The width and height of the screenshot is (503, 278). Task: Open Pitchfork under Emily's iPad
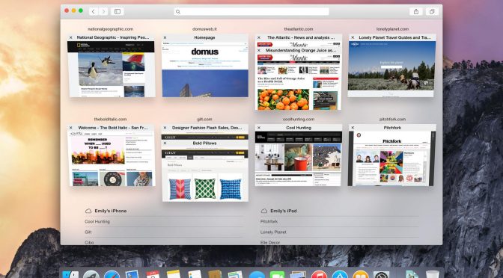tap(269, 221)
